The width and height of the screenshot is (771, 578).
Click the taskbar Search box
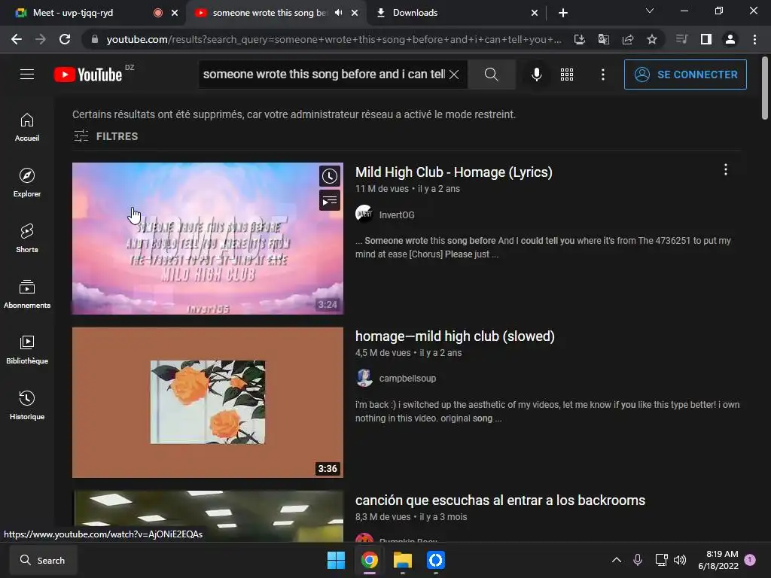[x=43, y=560]
